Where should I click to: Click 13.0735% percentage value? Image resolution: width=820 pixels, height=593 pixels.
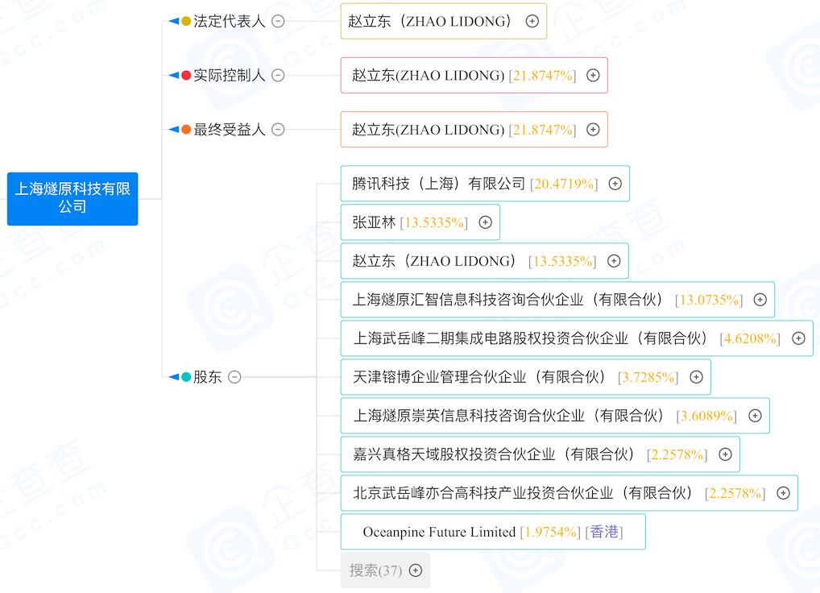[709, 301]
